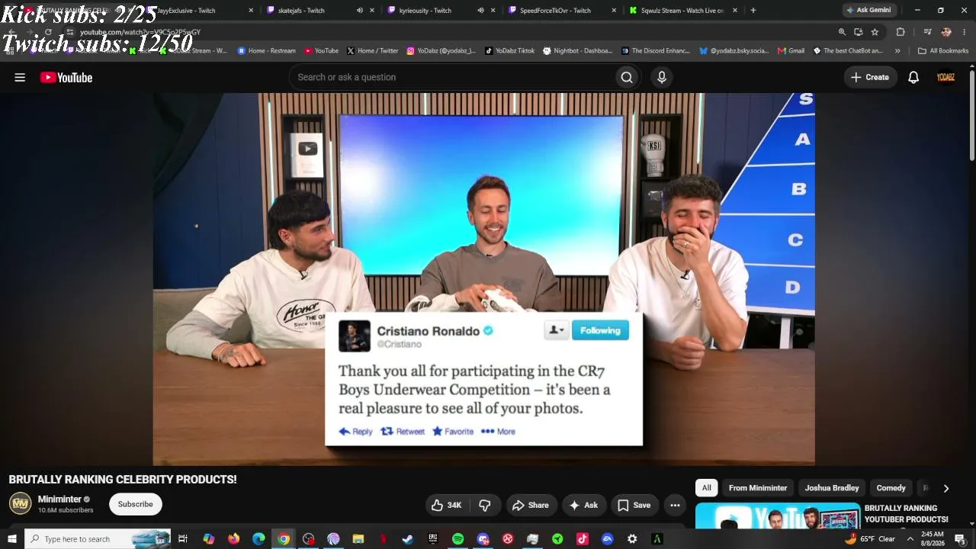Close the SpeedForceTkOvr Twitch tab

615,11
